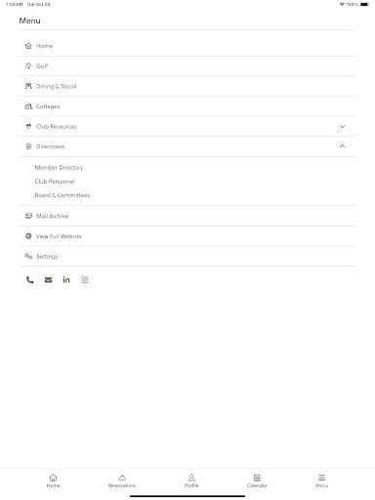
Task: Switch to the Calendar tab
Action: pos(257,480)
